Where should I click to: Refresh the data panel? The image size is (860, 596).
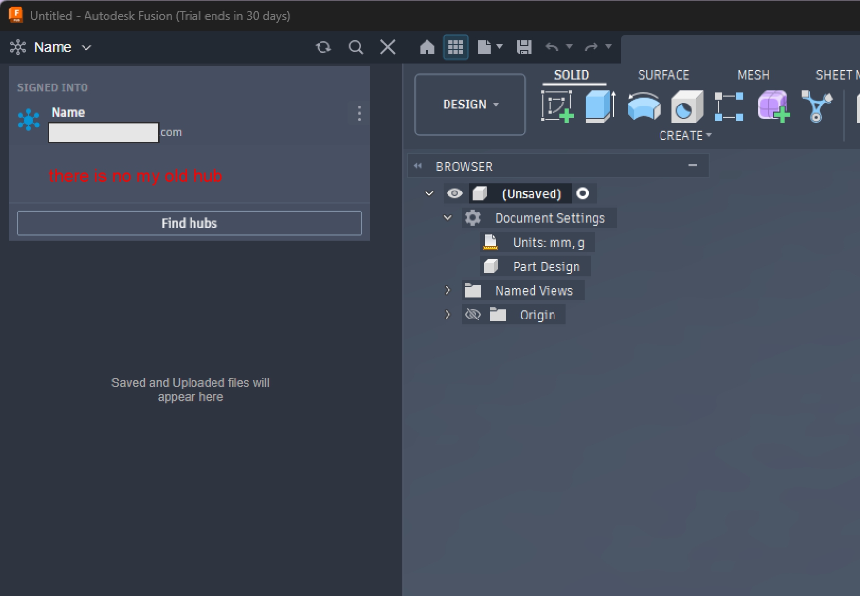[x=323, y=48]
